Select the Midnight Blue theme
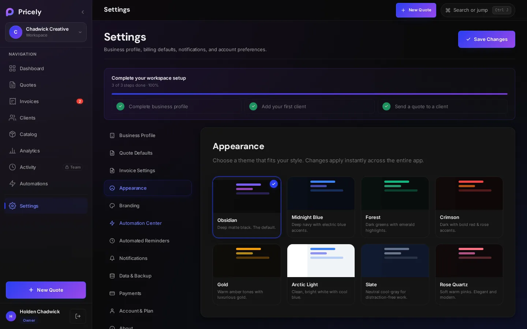The image size is (527, 329). pos(321,207)
